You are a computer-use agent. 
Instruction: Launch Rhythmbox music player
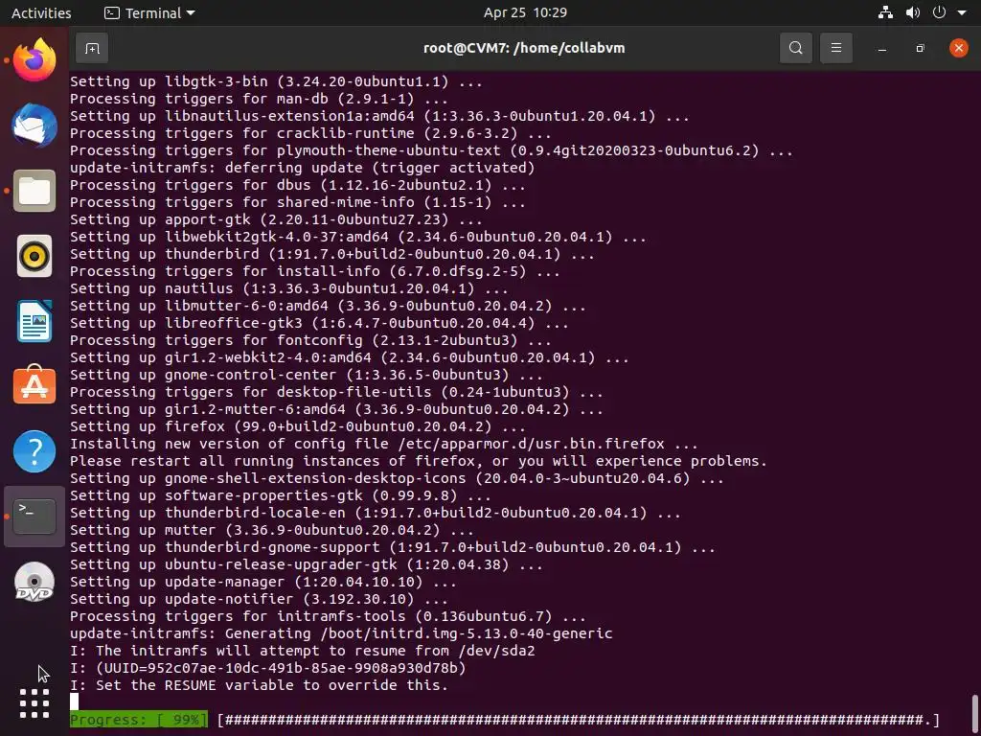click(x=34, y=256)
